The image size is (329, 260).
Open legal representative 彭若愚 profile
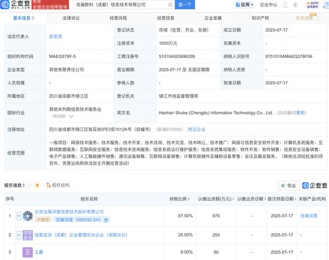click(x=56, y=36)
